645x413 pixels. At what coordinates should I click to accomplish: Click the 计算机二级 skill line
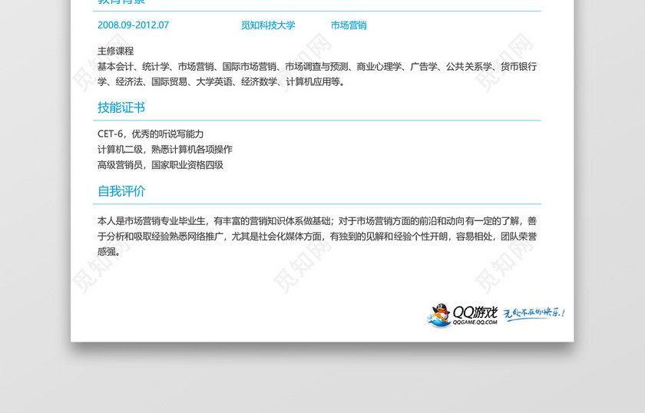(x=165, y=150)
